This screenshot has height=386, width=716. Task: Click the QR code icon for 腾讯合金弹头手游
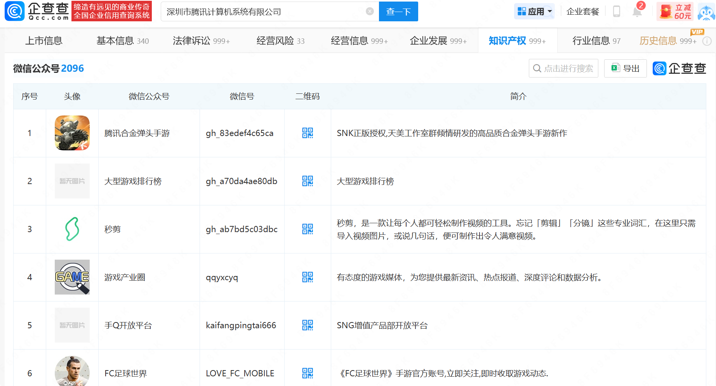click(x=307, y=133)
